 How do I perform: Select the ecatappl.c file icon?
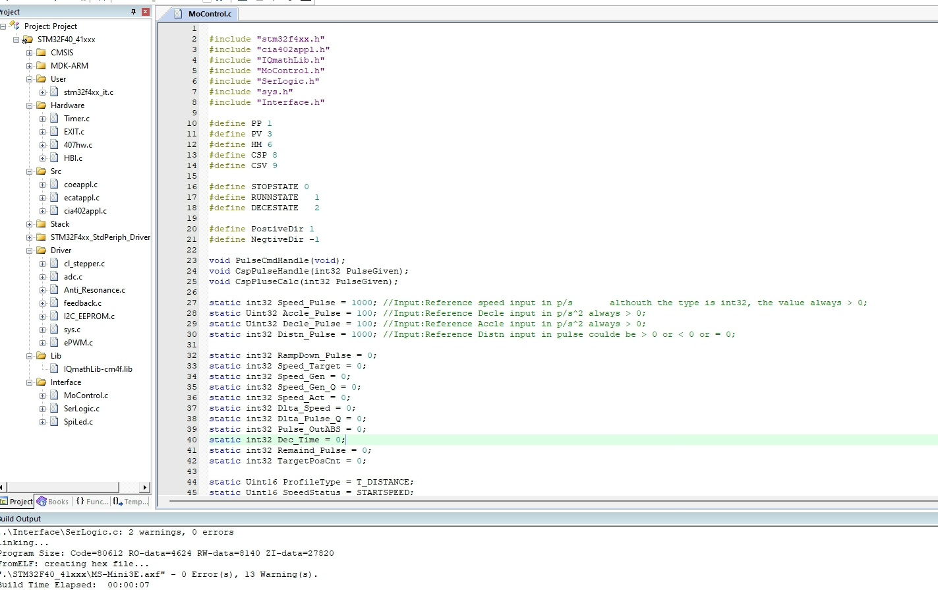tap(55, 198)
